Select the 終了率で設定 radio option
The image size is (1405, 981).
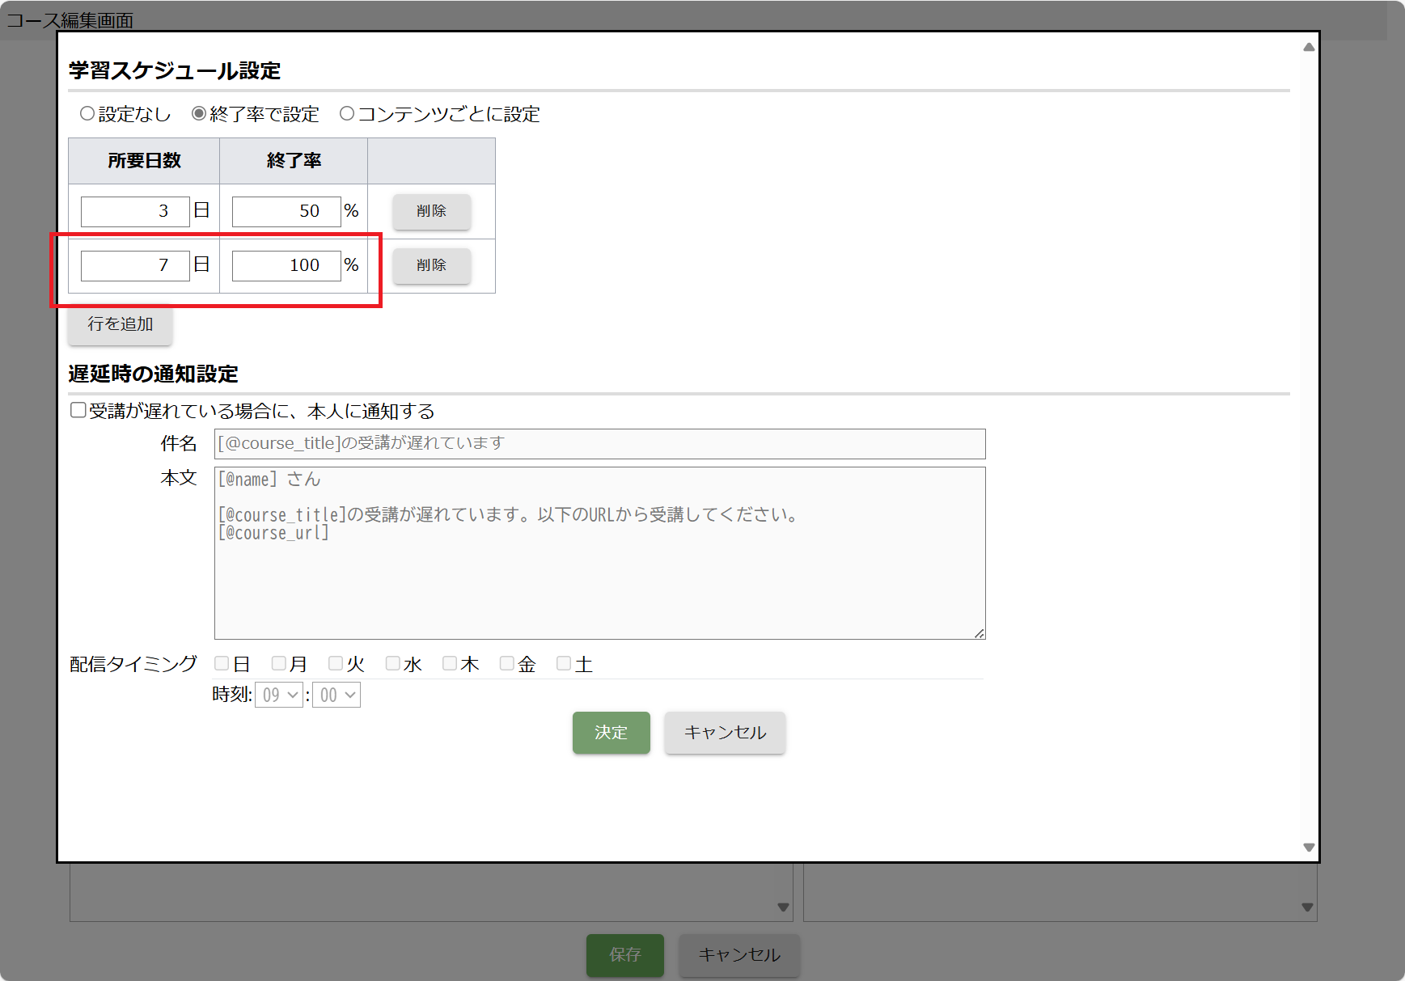(199, 114)
